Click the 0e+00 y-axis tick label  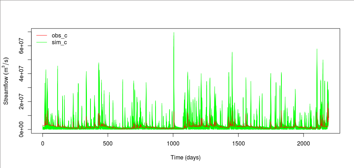[x=21, y=129]
